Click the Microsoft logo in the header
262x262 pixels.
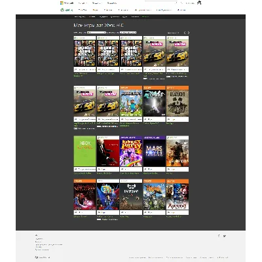[67, 3]
